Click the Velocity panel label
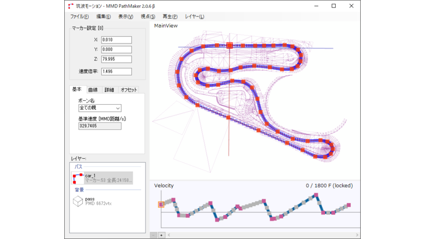The height and width of the screenshot is (239, 425). click(x=164, y=185)
